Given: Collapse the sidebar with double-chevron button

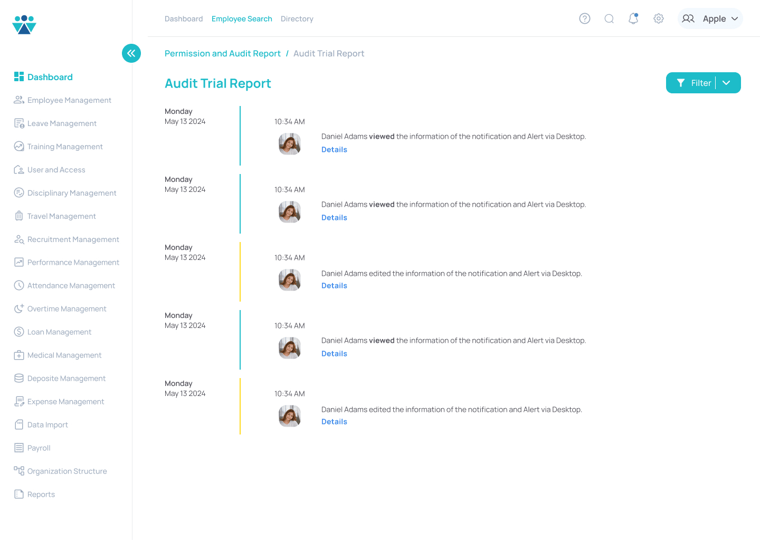Looking at the screenshot, I should 131,53.
